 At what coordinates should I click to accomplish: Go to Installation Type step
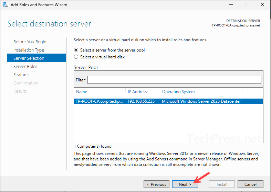click(x=29, y=50)
